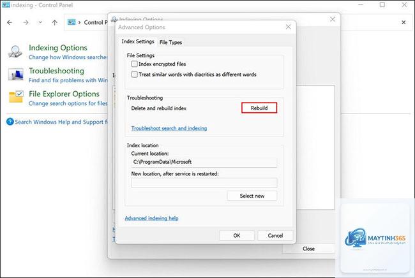Close the Advanced Options dialog

288,27
